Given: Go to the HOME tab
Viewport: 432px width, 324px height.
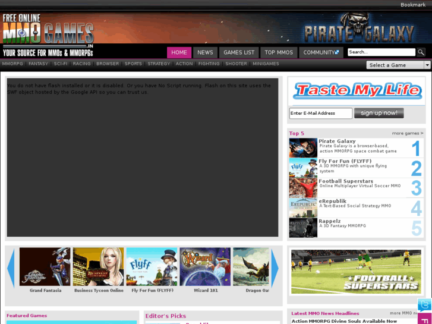Looking at the screenshot, I should tap(179, 52).
